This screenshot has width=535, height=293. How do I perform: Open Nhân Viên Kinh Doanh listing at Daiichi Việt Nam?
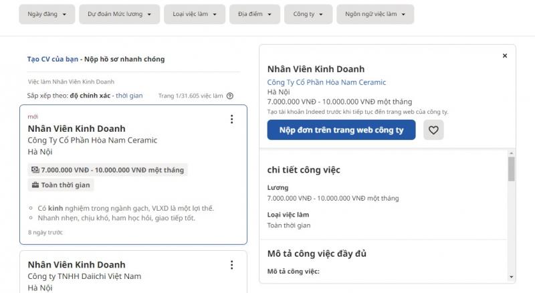click(x=76, y=265)
